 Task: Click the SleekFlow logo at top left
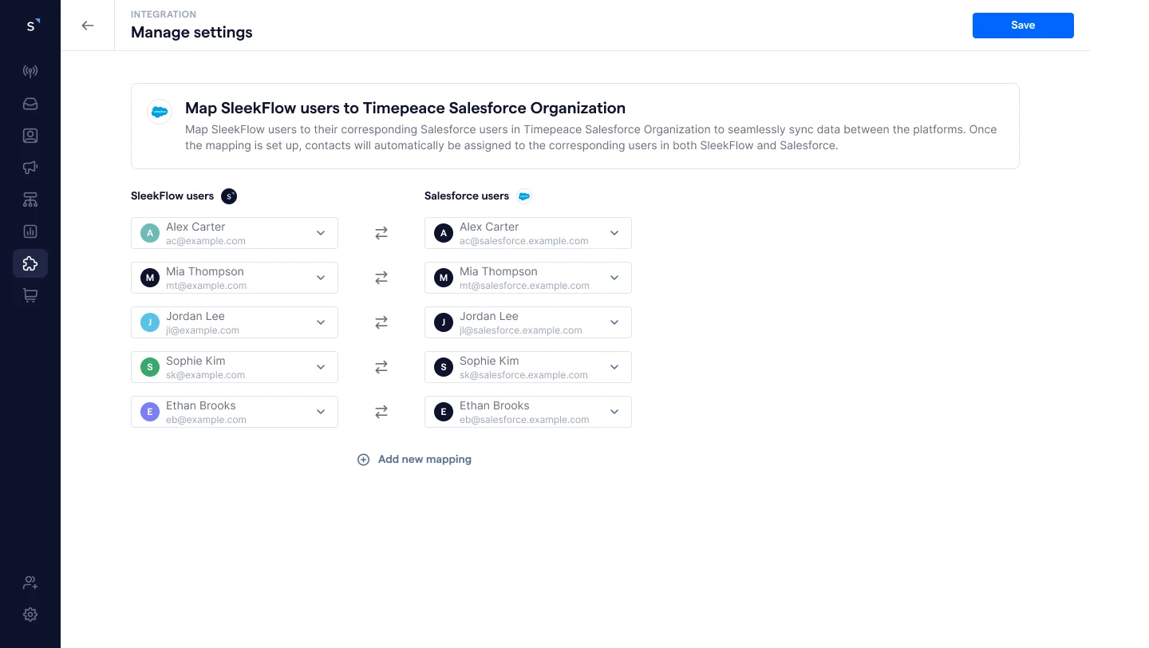(x=30, y=25)
